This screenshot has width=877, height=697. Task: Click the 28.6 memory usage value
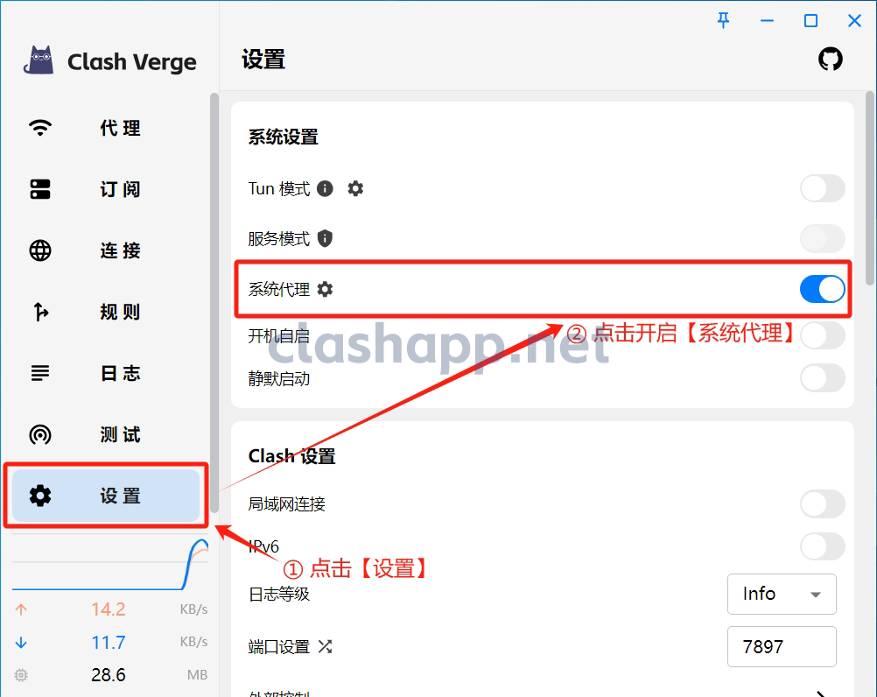pos(109,674)
